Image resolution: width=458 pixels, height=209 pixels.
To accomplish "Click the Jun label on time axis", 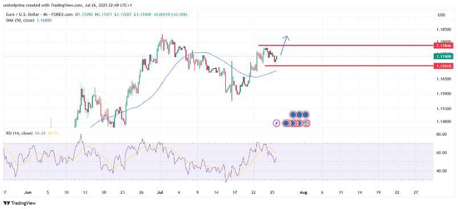I will pos(28,192).
